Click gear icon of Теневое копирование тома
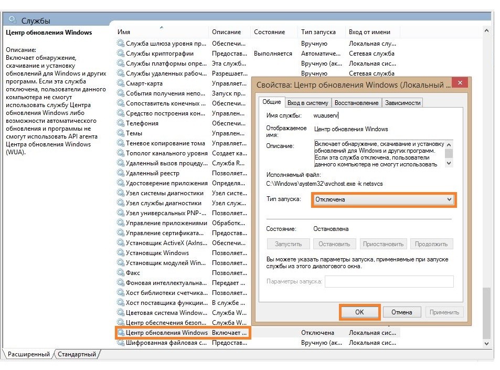Image resolution: width=500 pixels, height=370 pixels. coord(120,143)
